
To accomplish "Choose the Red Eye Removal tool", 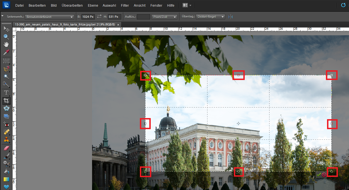I will click(6, 125).
